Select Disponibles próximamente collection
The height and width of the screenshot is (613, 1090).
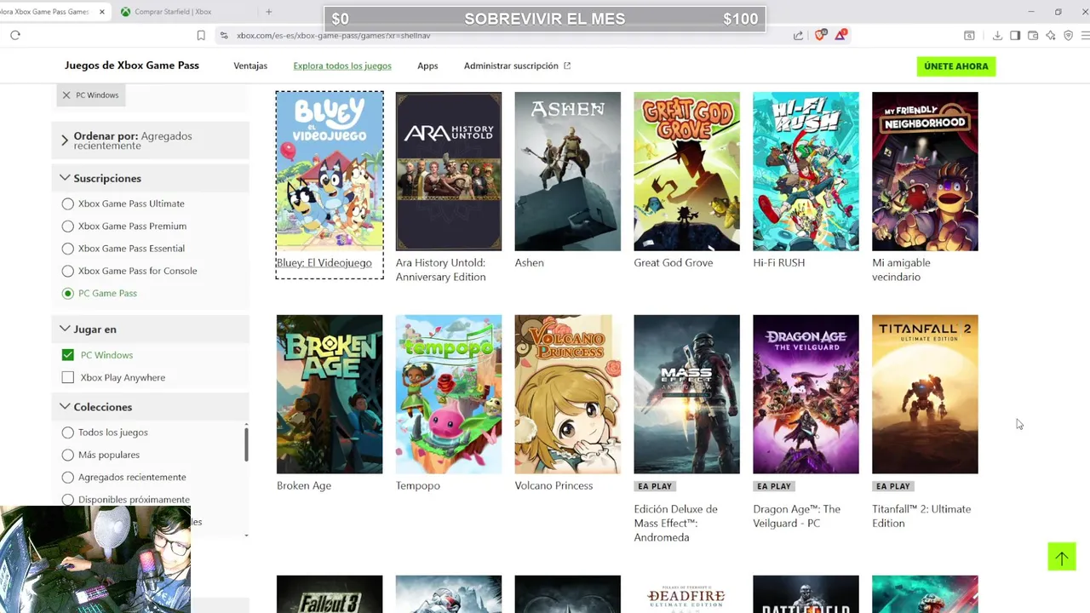(68, 500)
